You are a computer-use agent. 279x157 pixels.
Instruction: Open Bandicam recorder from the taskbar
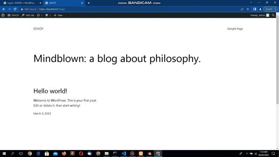pyautogui.click(x=132, y=154)
